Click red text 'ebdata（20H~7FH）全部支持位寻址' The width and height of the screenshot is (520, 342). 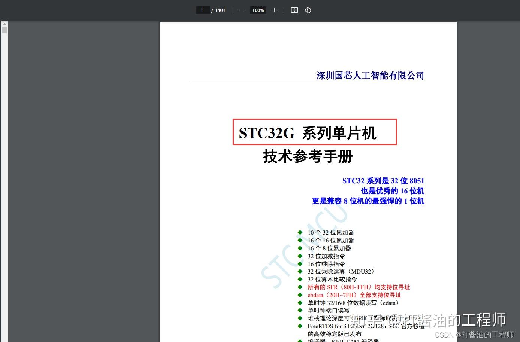coord(354,295)
